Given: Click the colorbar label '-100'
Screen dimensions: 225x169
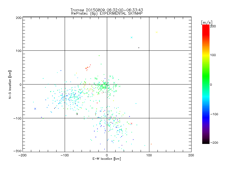Looking at the screenshot, I should (214, 114).
